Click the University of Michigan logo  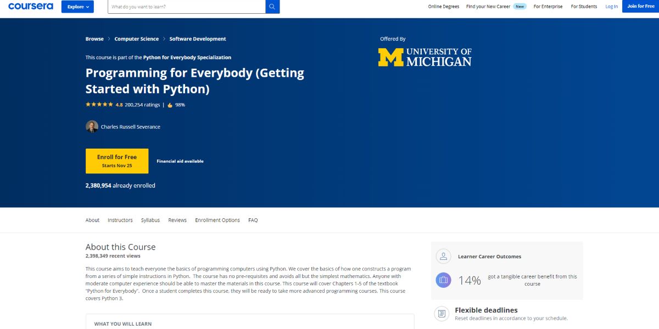coord(425,57)
